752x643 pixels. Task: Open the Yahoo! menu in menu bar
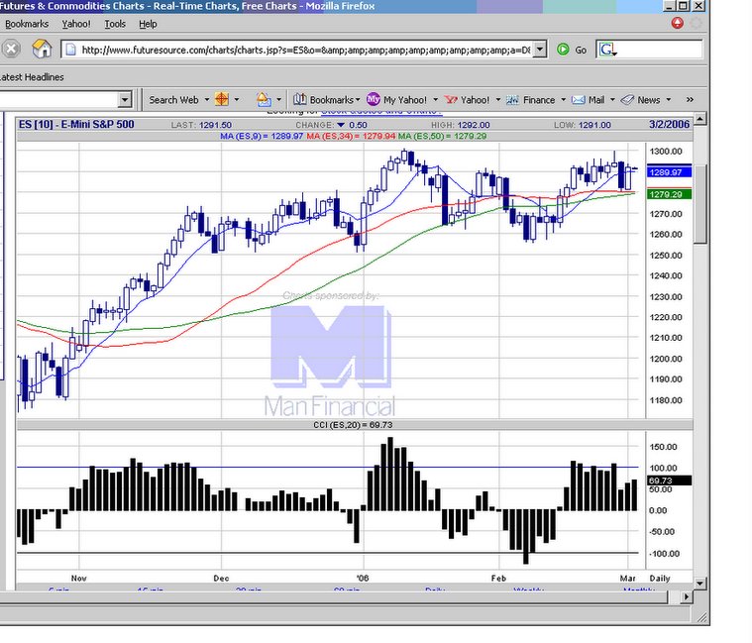pos(76,24)
